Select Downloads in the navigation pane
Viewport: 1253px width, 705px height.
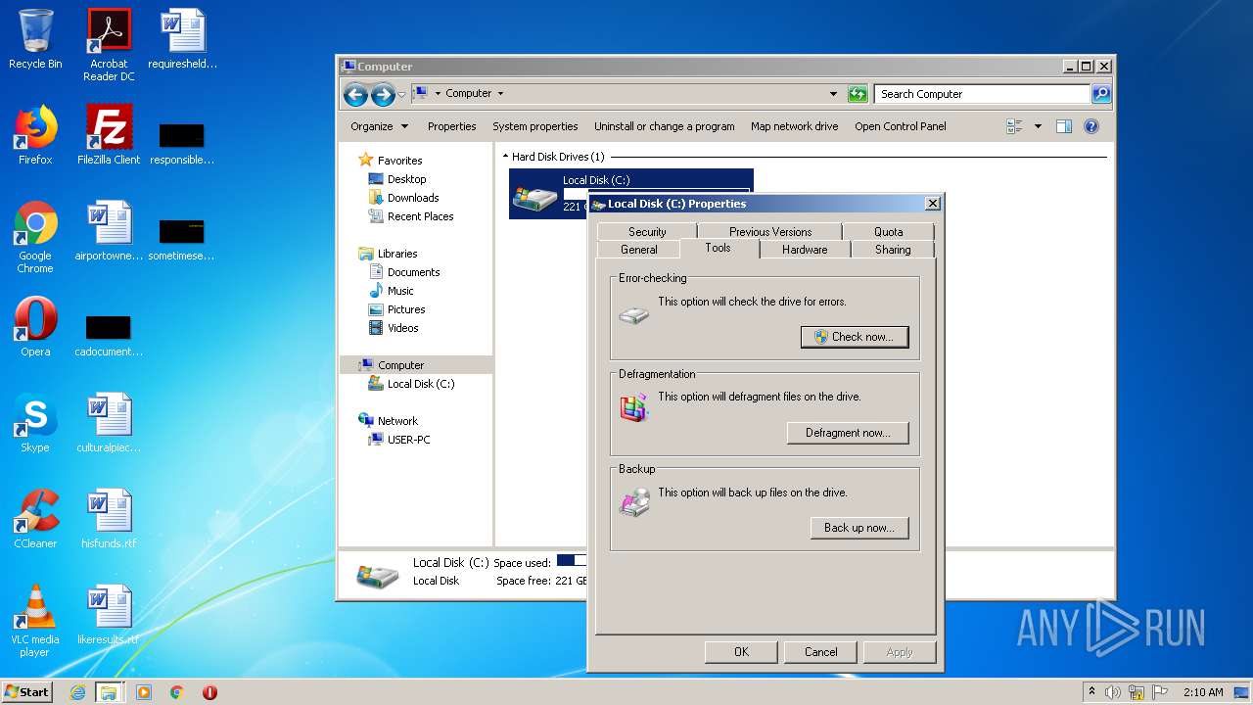tap(403, 198)
